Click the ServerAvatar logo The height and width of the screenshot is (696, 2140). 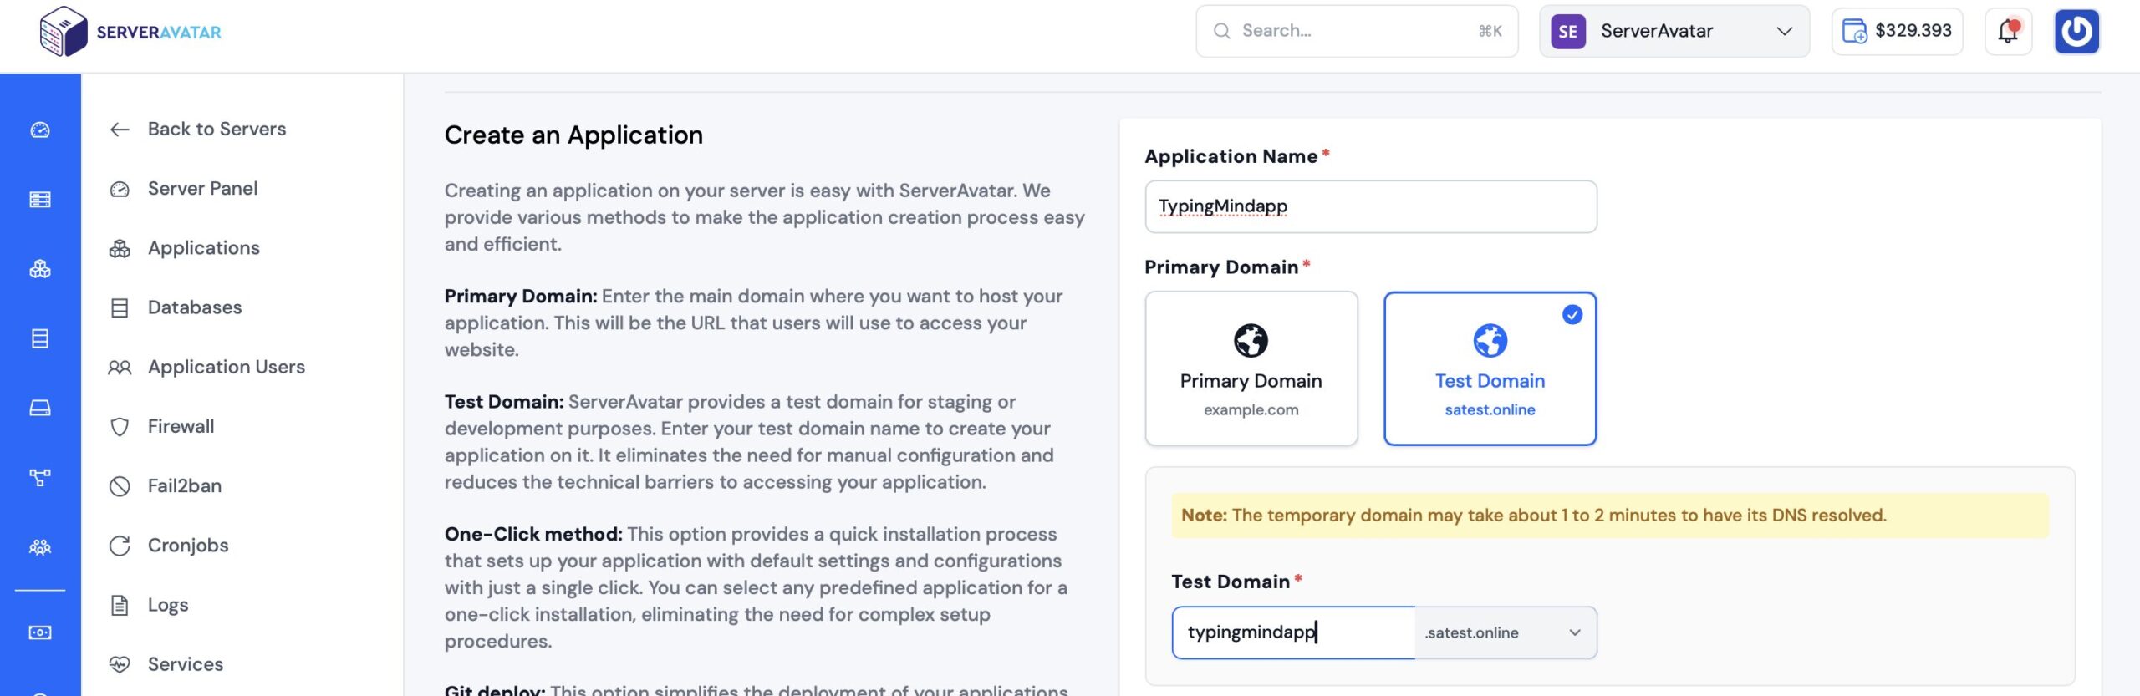coord(130,32)
